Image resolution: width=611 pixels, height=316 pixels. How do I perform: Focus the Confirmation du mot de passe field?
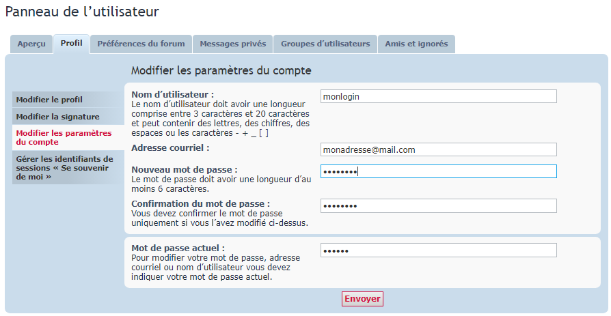(x=438, y=206)
